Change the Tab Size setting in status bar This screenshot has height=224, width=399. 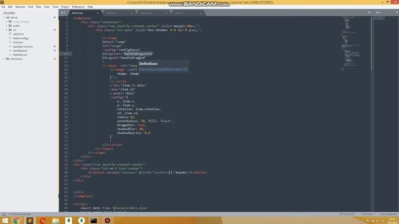pos(367,214)
